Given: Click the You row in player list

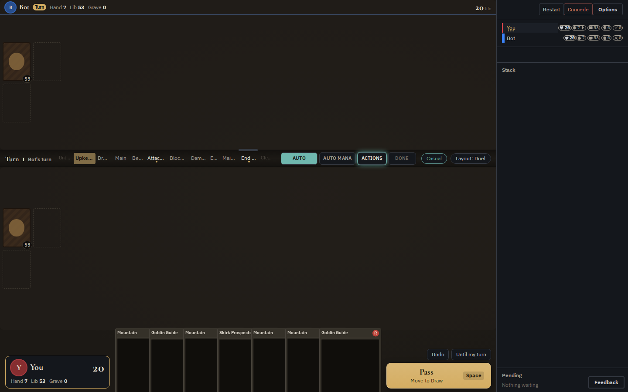Looking at the screenshot, I should [563, 28].
